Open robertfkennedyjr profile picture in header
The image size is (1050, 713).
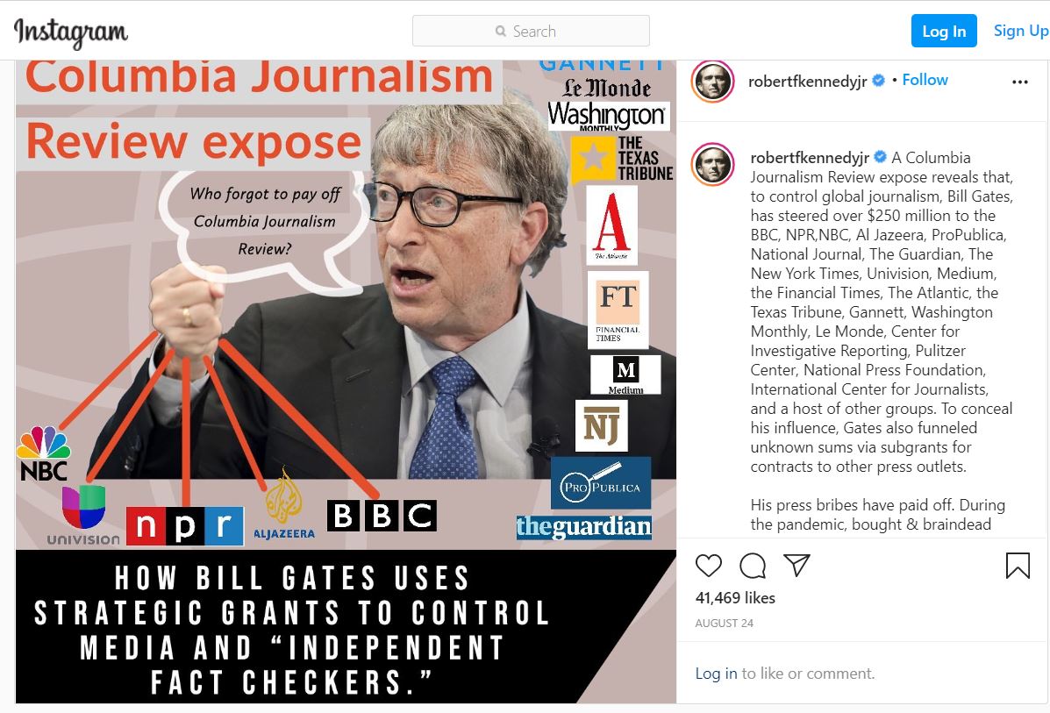pyautogui.click(x=712, y=81)
